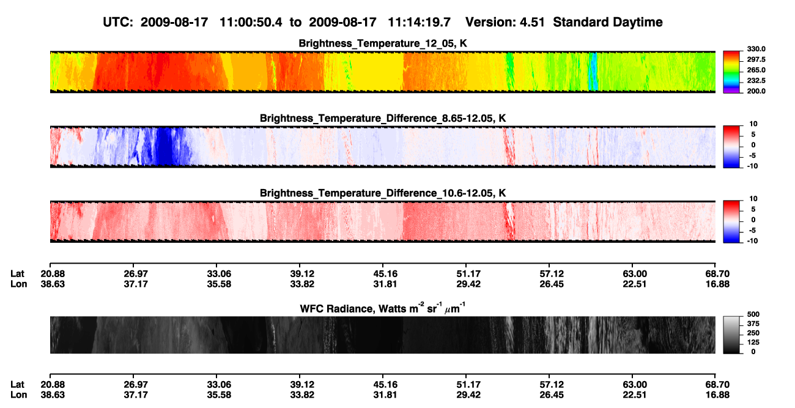
Task: Click the Brightness_Temperature_12_05, K panel title
Action: pos(383,43)
